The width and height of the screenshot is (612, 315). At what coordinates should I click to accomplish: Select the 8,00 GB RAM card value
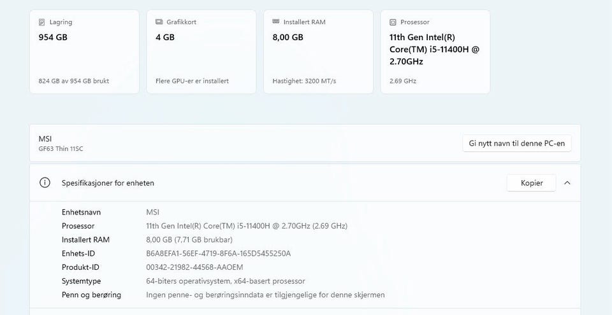tap(288, 37)
